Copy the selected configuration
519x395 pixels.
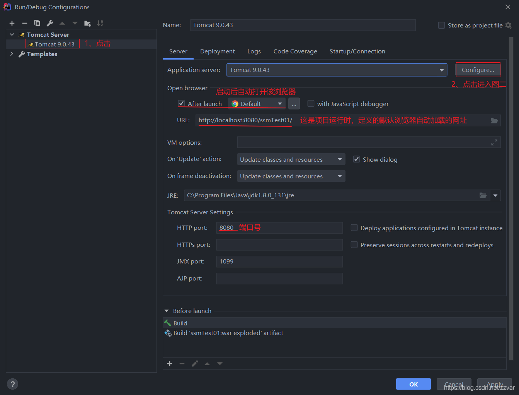37,23
